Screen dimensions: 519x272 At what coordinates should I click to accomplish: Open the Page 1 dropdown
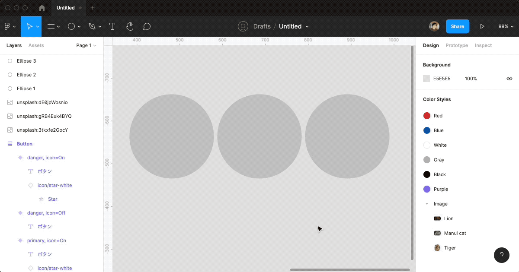[x=86, y=45]
